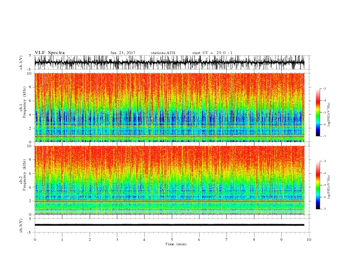Viewport: 348px width, 269px height.
Task: Click the log(PSD) label beside ch.2 color bar
Action: point(329,187)
